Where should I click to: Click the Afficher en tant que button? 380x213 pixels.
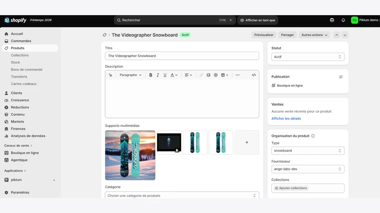coord(257,20)
